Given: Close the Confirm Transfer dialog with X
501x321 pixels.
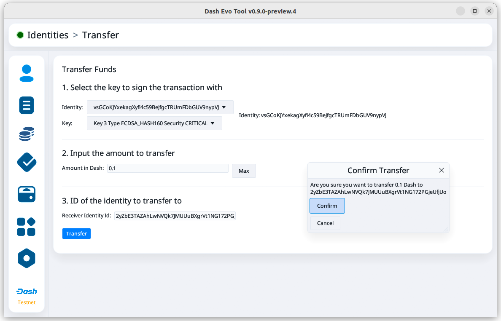Looking at the screenshot, I should tap(442, 170).
